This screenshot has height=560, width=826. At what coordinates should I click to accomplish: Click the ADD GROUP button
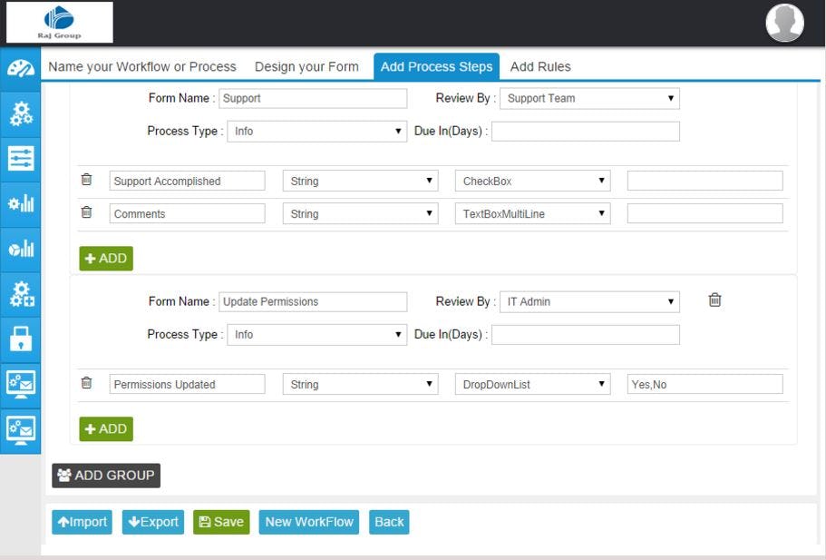tap(105, 475)
